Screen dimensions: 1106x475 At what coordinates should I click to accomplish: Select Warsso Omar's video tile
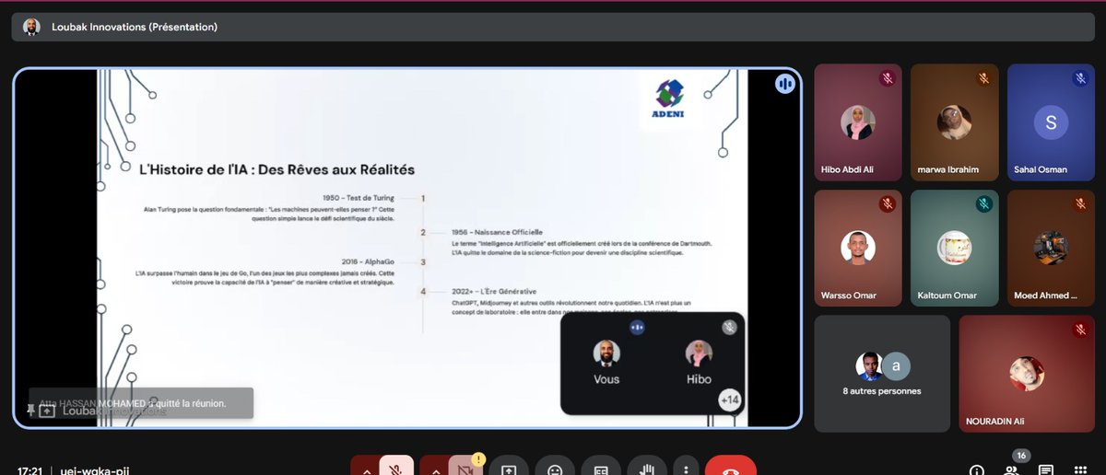click(x=858, y=249)
